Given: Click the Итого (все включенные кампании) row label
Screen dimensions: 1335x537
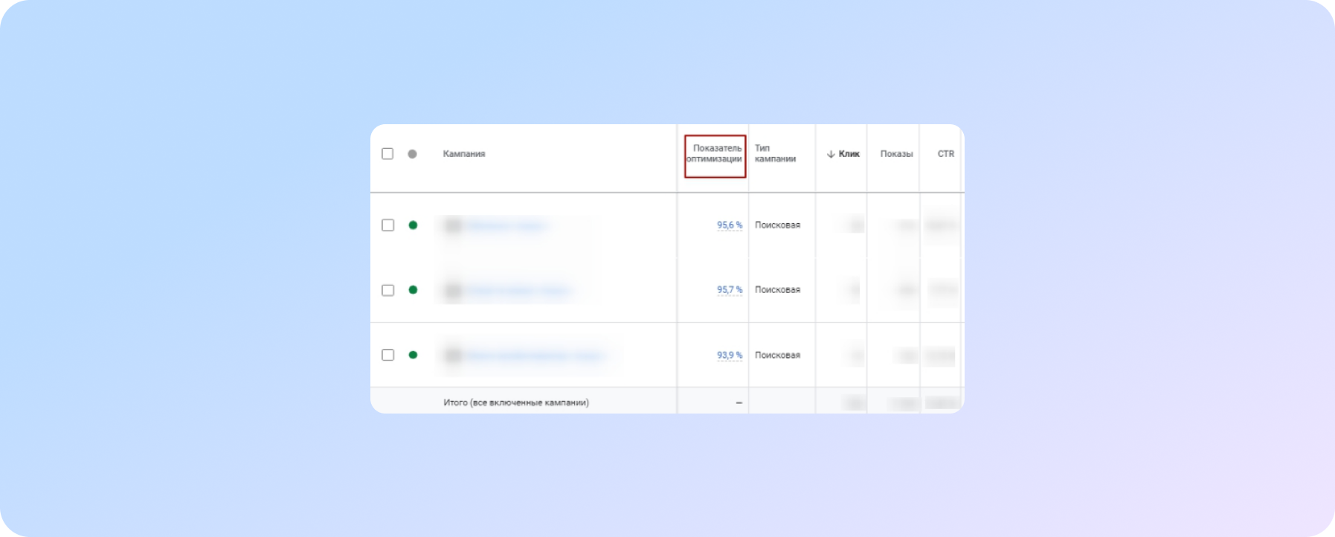Looking at the screenshot, I should [516, 402].
